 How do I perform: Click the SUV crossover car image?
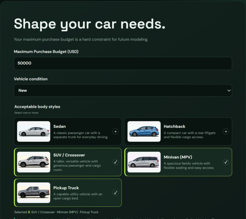tap(34, 162)
